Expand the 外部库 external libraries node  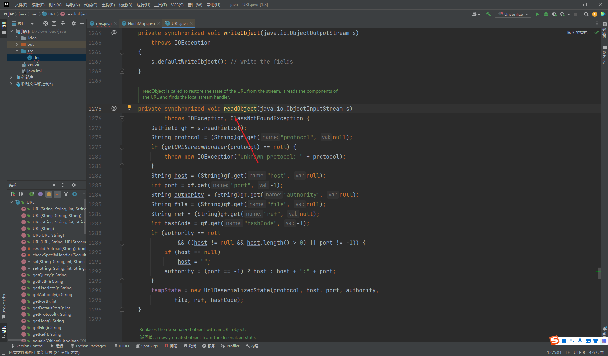11,77
